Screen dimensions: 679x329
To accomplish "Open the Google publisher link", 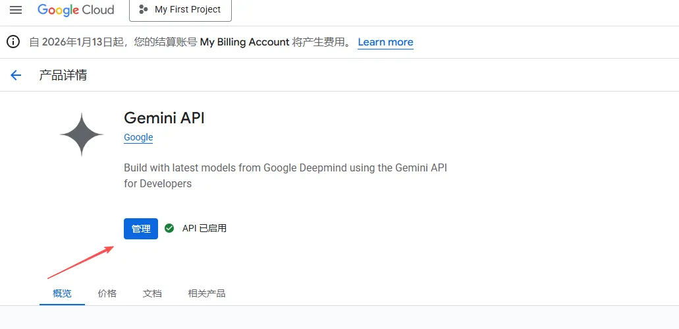I will click(138, 137).
